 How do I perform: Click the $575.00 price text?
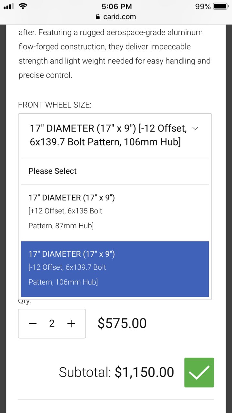[x=122, y=323]
